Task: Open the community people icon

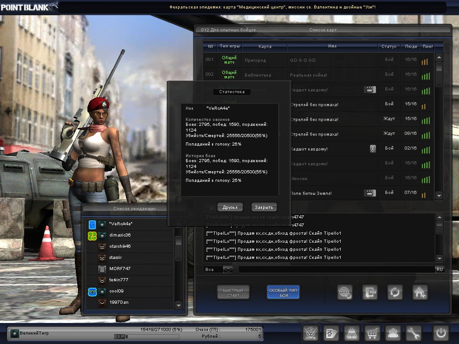Action: (393, 333)
